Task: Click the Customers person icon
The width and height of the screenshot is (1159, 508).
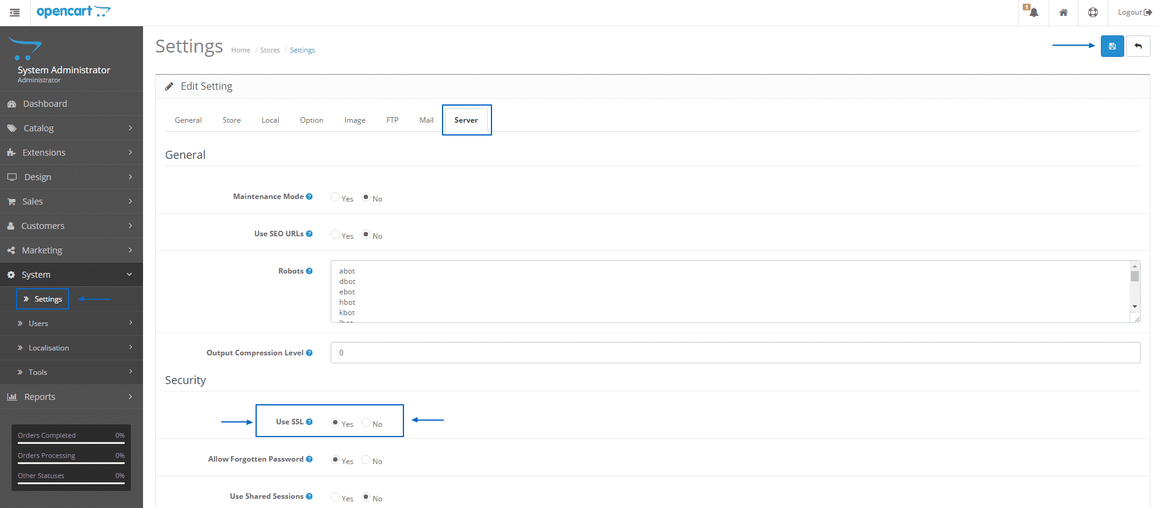Action: pos(11,226)
